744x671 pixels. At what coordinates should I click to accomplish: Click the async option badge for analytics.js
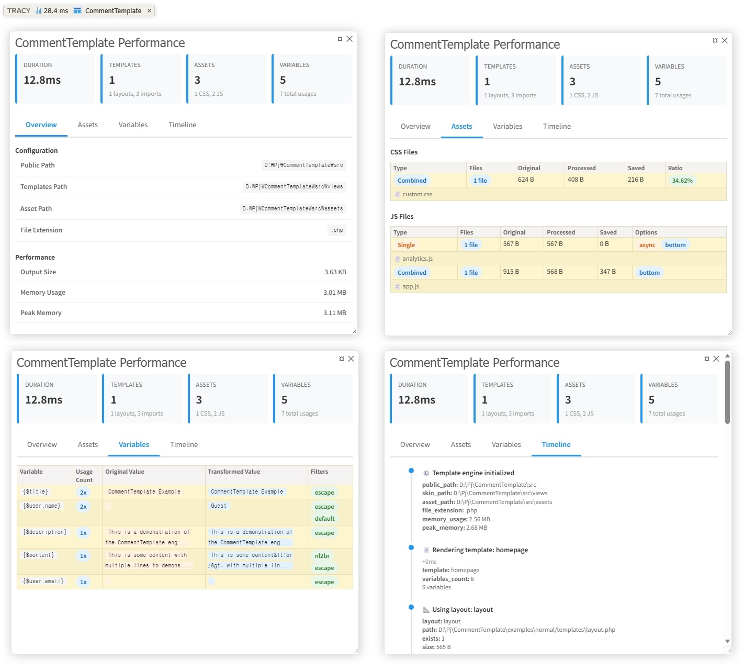(647, 245)
